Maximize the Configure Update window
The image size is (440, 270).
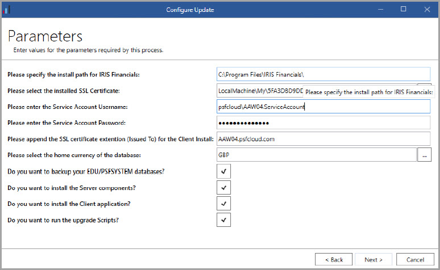point(403,10)
